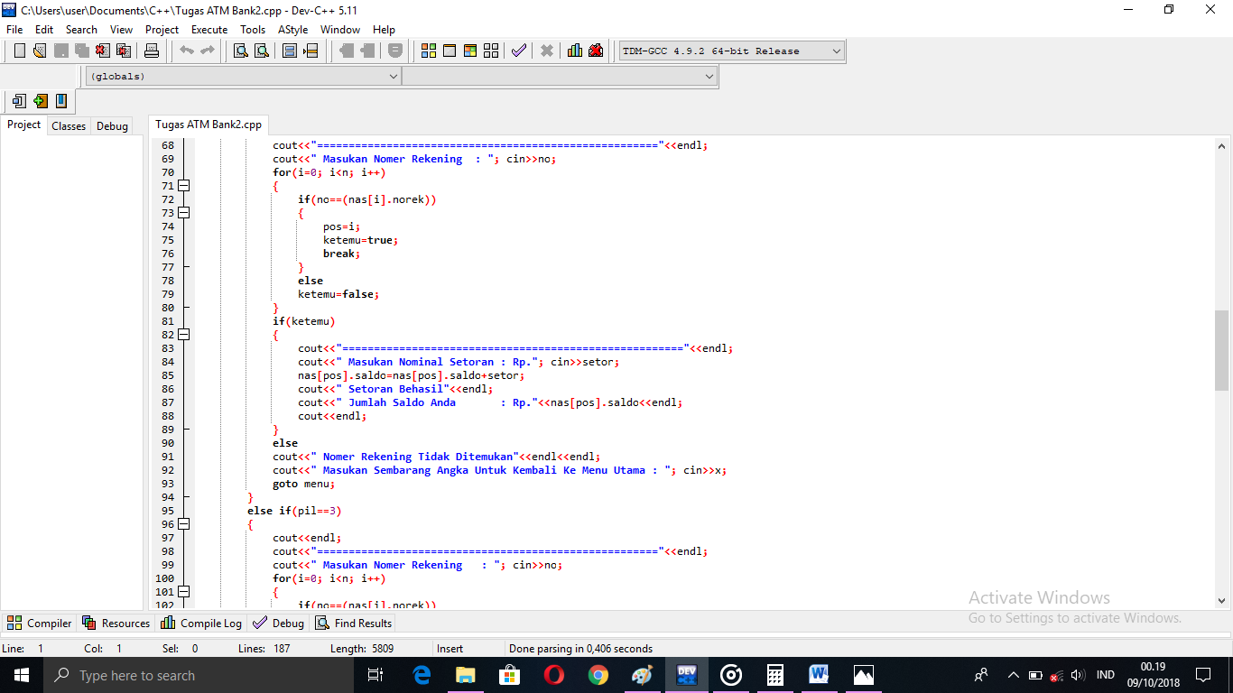Delete profiling information
The width and height of the screenshot is (1233, 693).
(x=595, y=51)
